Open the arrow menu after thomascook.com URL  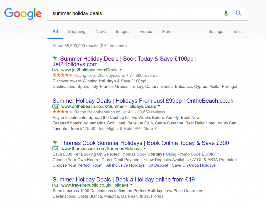coord(145,149)
